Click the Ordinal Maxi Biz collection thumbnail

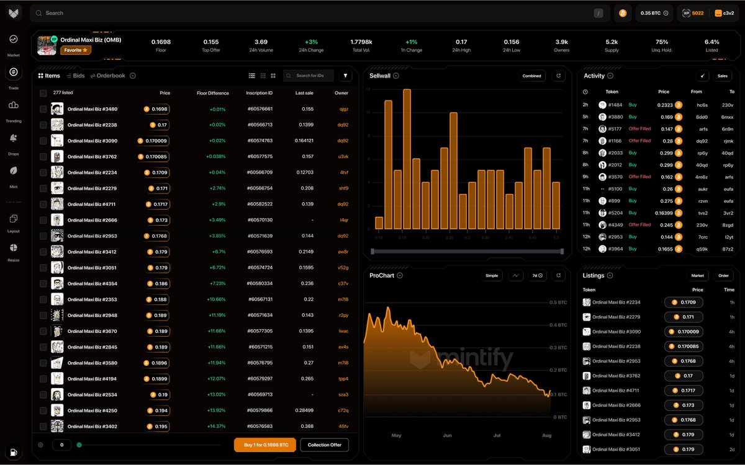click(x=47, y=45)
